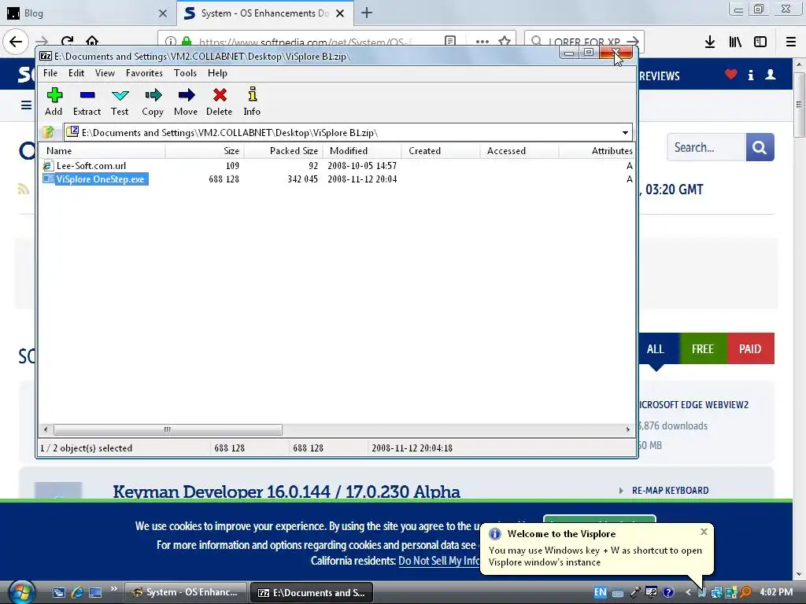The image size is (806, 604).
Task: Sort by the Accessed column header
Action: [519, 150]
